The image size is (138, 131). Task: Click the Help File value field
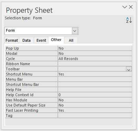click(95, 90)
